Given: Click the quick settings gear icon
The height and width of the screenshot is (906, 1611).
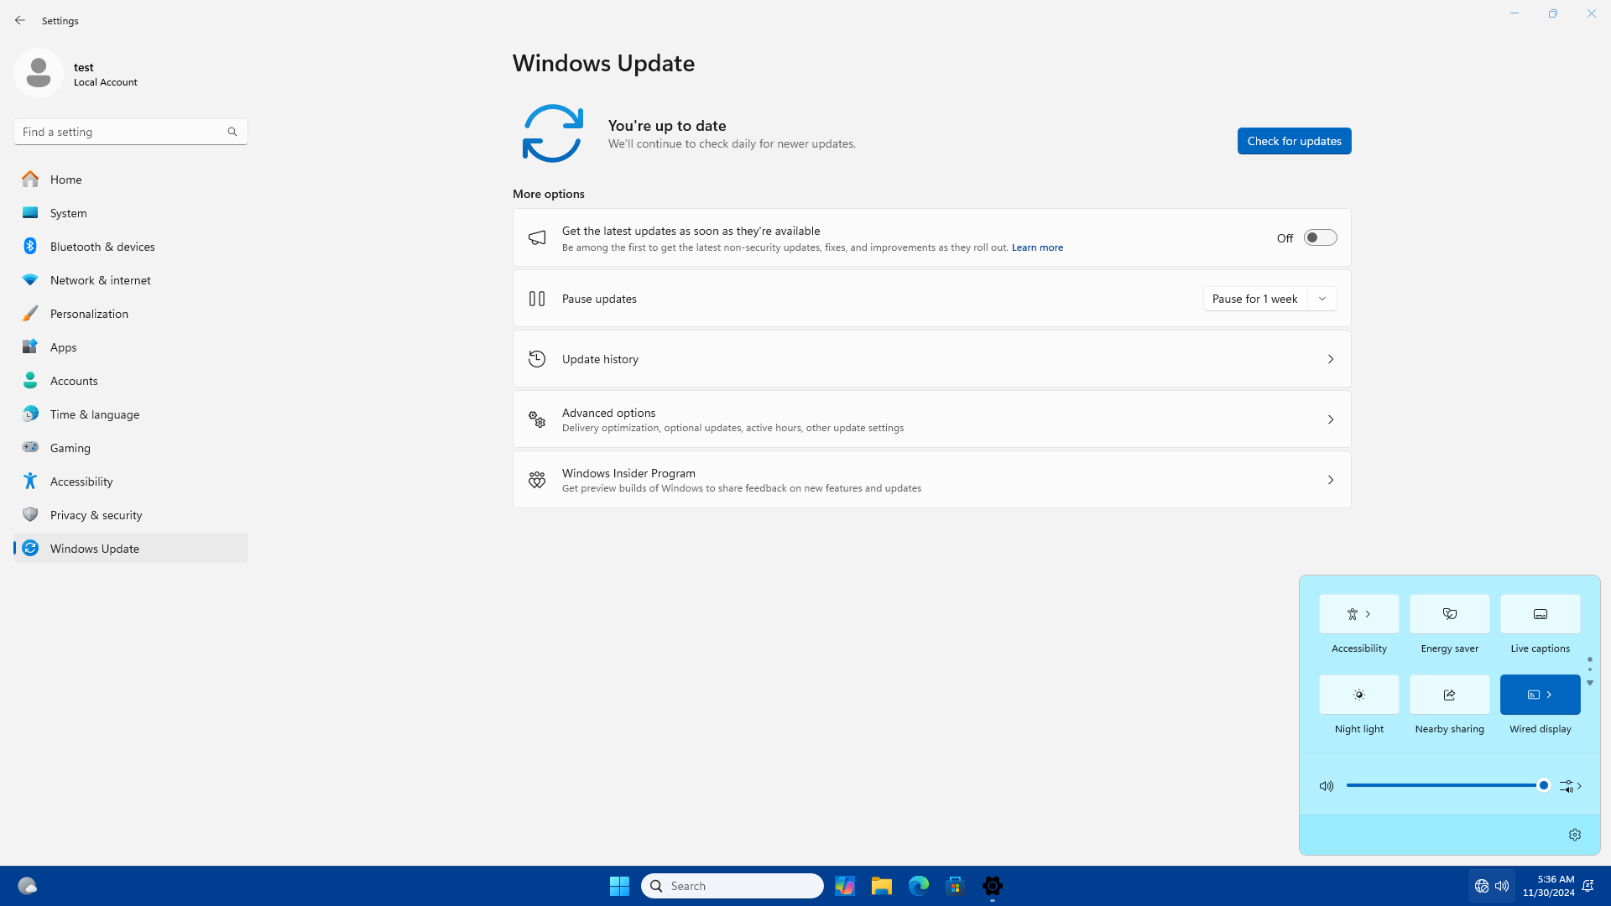Looking at the screenshot, I should click(1574, 835).
